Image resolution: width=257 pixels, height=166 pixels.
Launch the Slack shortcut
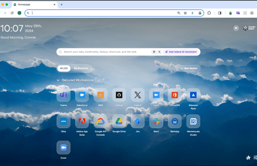click(156, 121)
